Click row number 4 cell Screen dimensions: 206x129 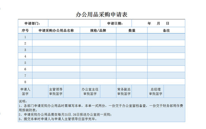click(x=25, y=56)
